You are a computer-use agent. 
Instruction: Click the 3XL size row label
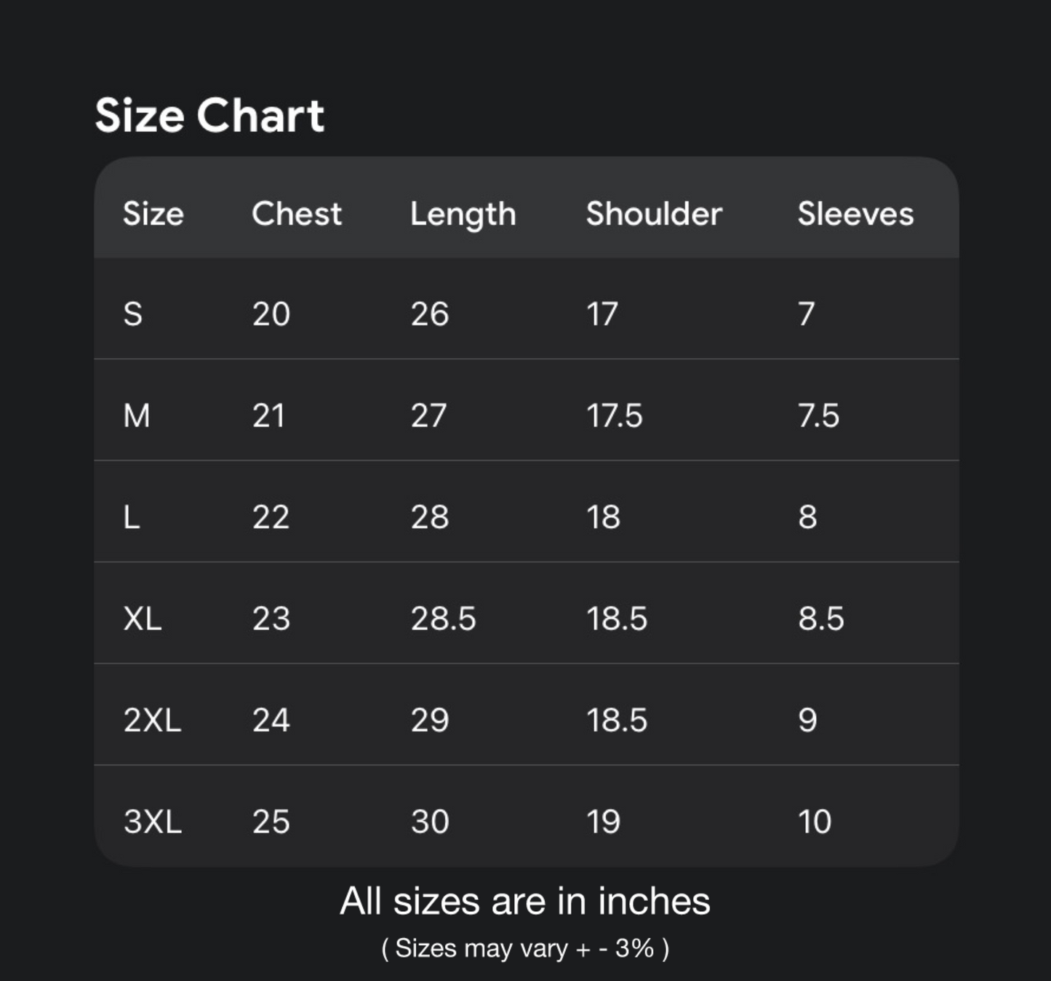[x=152, y=822]
